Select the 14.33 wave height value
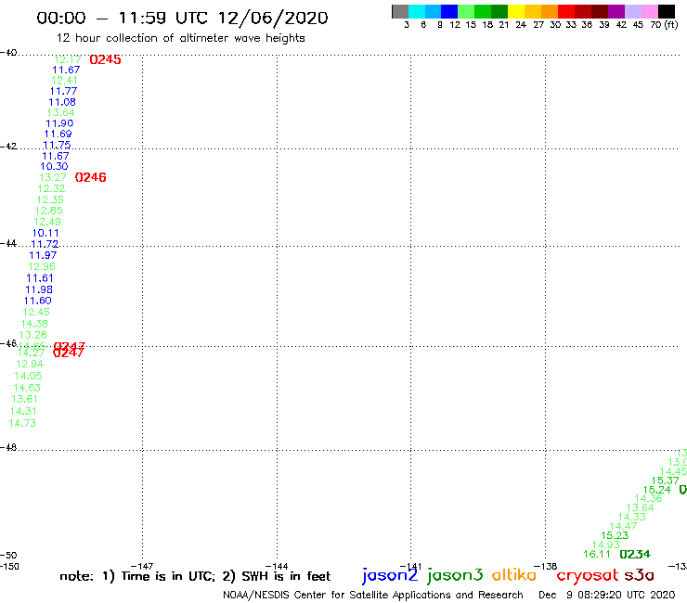This screenshot has width=687, height=603. (x=632, y=517)
